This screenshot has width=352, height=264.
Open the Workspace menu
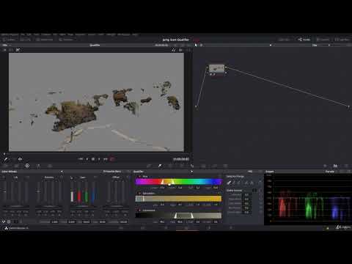click(x=124, y=34)
